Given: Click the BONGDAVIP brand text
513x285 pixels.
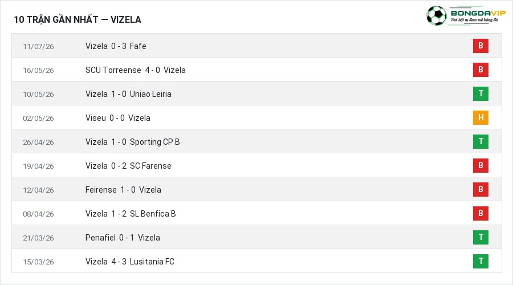Looking at the screenshot, I should point(478,14).
